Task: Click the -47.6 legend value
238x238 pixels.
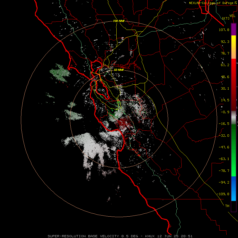Action: (224, 147)
